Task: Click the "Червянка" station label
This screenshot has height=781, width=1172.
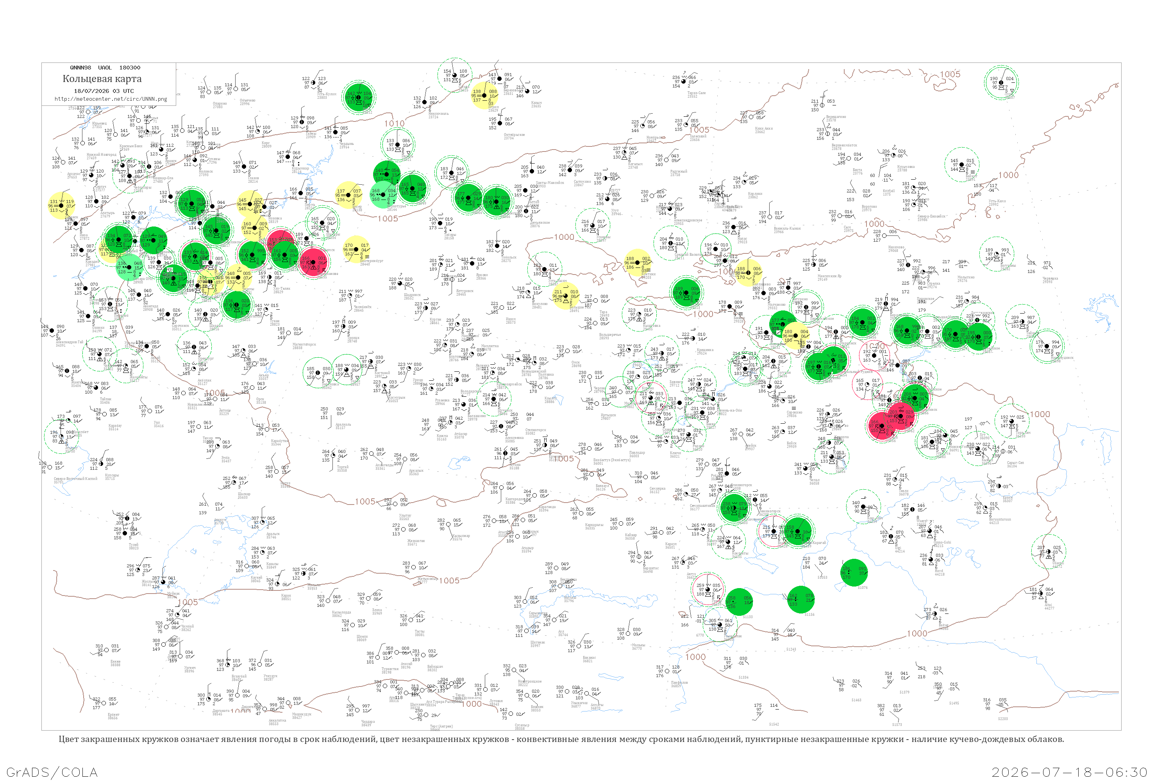Action: [x=1050, y=278]
